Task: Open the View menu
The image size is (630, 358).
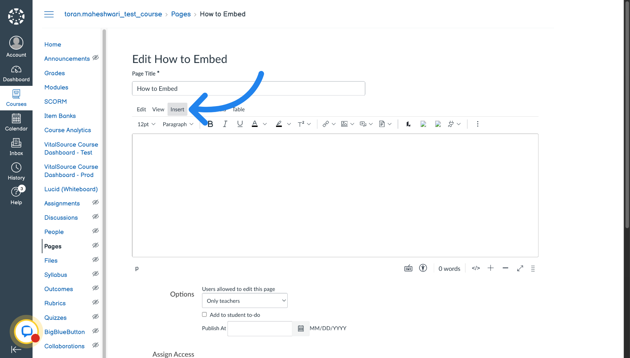Action: (158, 109)
